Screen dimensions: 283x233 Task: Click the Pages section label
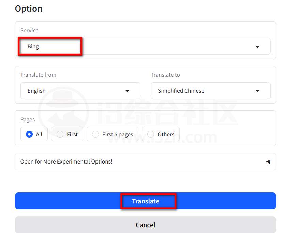pyautogui.click(x=28, y=119)
